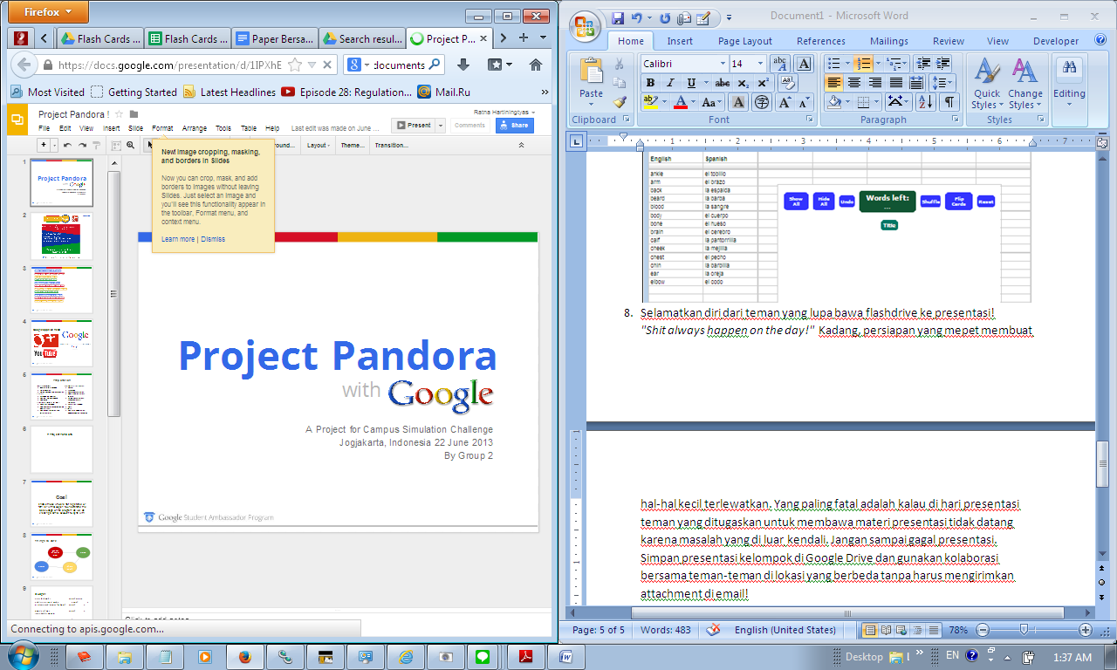Click the Undo arrow in Google Slides toolbar
Screen dimensions: 1117x670
[x=67, y=146]
